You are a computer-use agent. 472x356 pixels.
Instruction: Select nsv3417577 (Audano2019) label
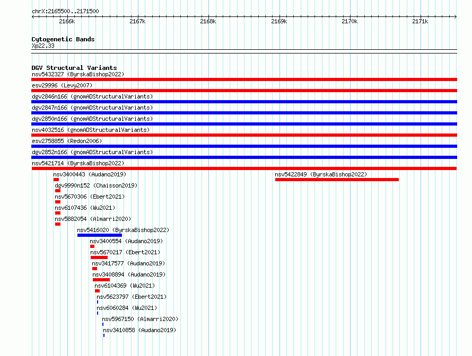click(x=128, y=263)
